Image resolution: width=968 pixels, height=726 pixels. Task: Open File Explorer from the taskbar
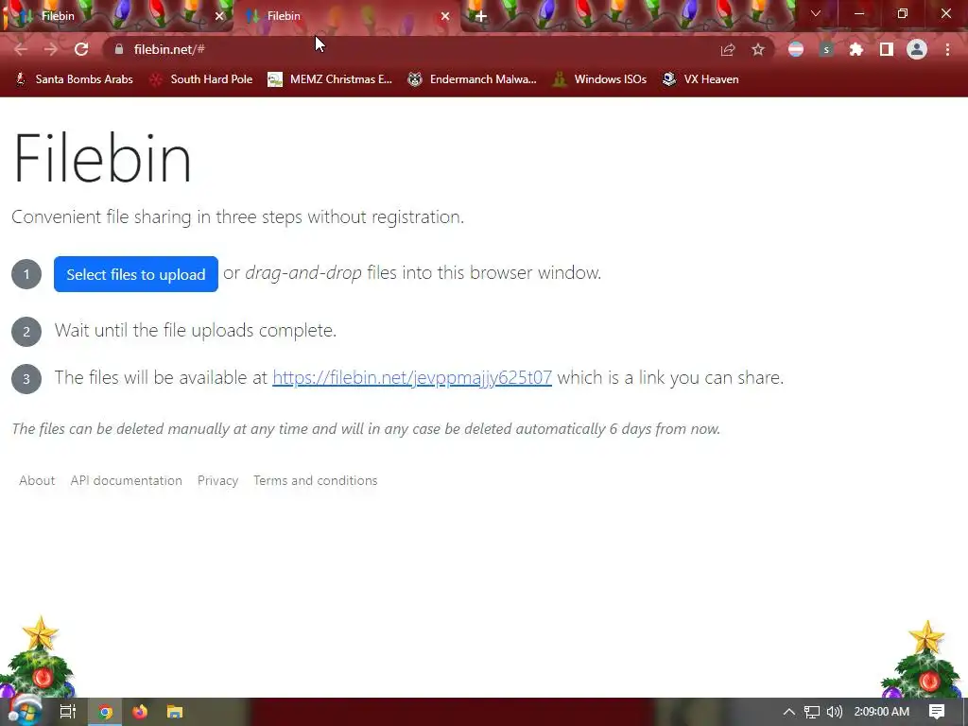click(175, 712)
